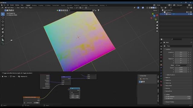Image resolution: width=193 pixels, height=108 pixels.
Task: Select the Scale tool
Action: [x=3, y=29]
